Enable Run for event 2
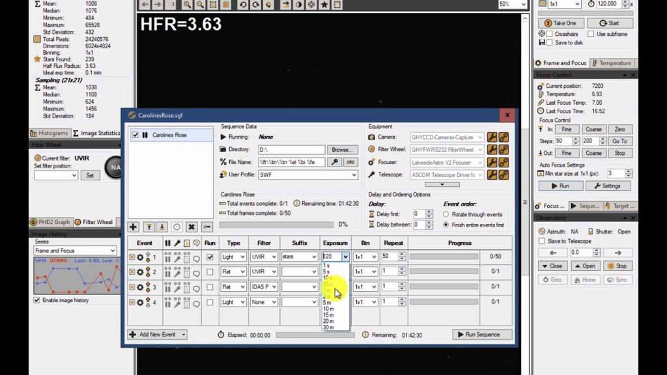 pyautogui.click(x=210, y=271)
